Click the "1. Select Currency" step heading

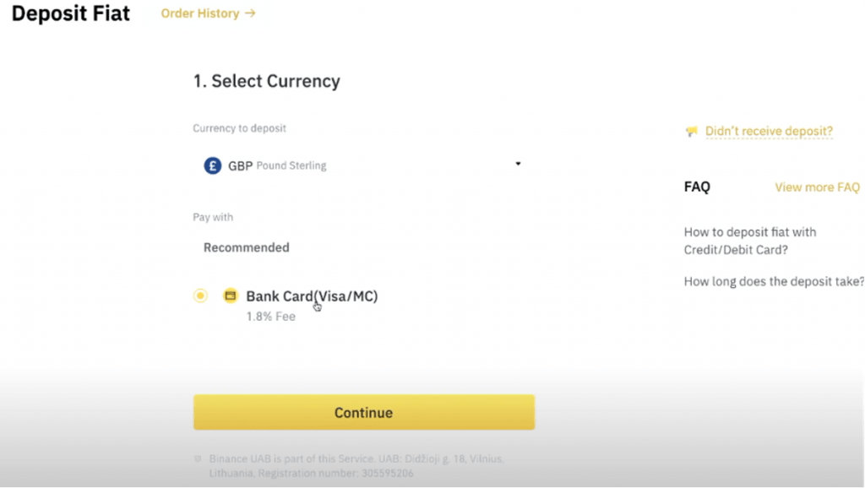266,81
